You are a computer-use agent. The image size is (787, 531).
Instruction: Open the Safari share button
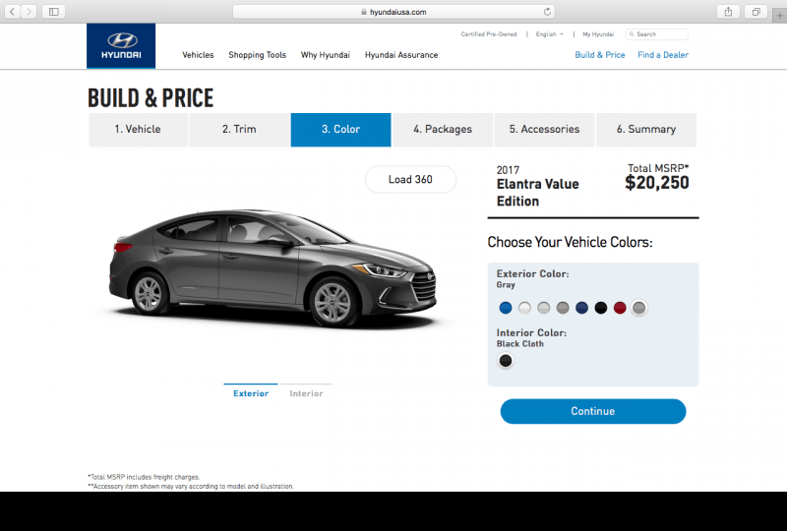coord(728,12)
